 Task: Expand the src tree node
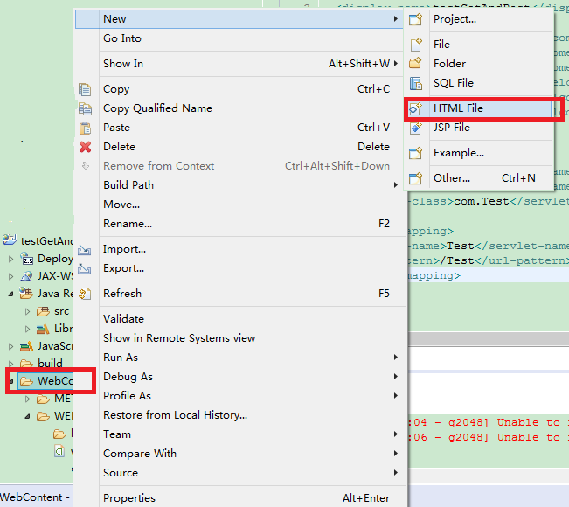pos(28,311)
